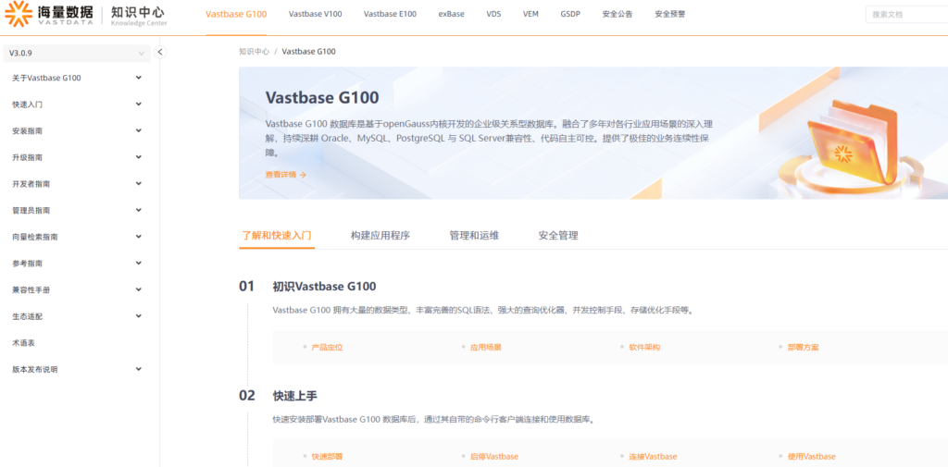Collapse the sidebar with the arrow button
Viewport: 948px width, 467px height.
(x=159, y=52)
